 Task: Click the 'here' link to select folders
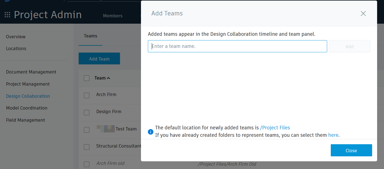click(x=333, y=135)
